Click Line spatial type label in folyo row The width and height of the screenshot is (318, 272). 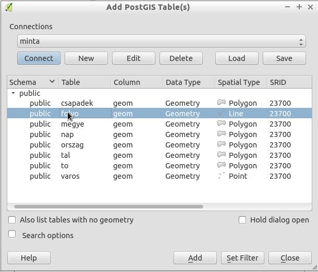(x=236, y=114)
